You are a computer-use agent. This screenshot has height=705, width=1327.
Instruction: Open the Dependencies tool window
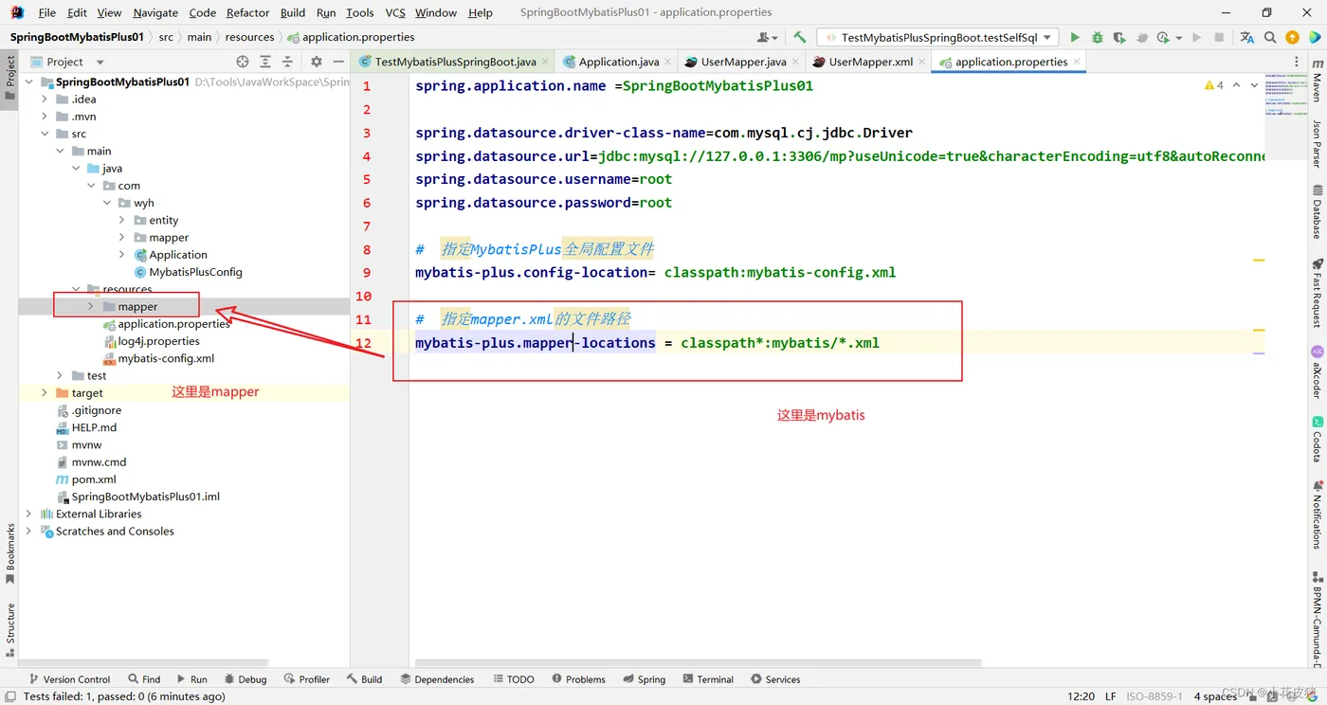(437, 679)
